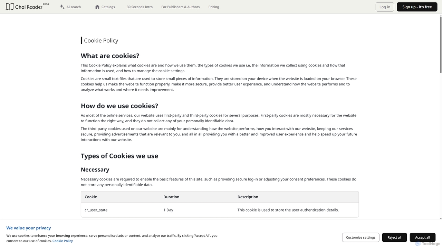The height and width of the screenshot is (248, 442).
Task: Click the '1 Day' duration cell
Action: pos(168,210)
